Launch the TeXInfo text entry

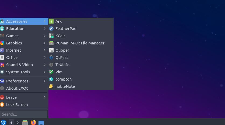pos(62,65)
